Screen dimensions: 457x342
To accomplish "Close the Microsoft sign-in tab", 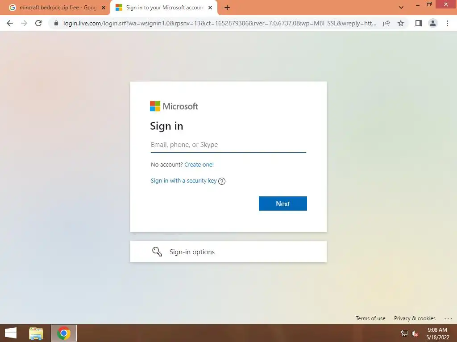I will [210, 8].
